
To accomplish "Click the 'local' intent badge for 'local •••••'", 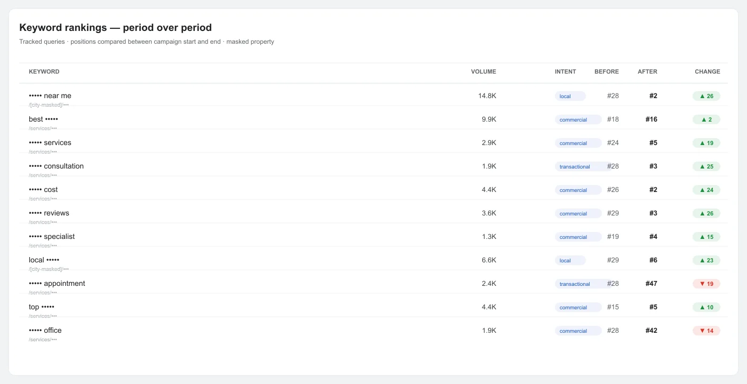I will (570, 260).
